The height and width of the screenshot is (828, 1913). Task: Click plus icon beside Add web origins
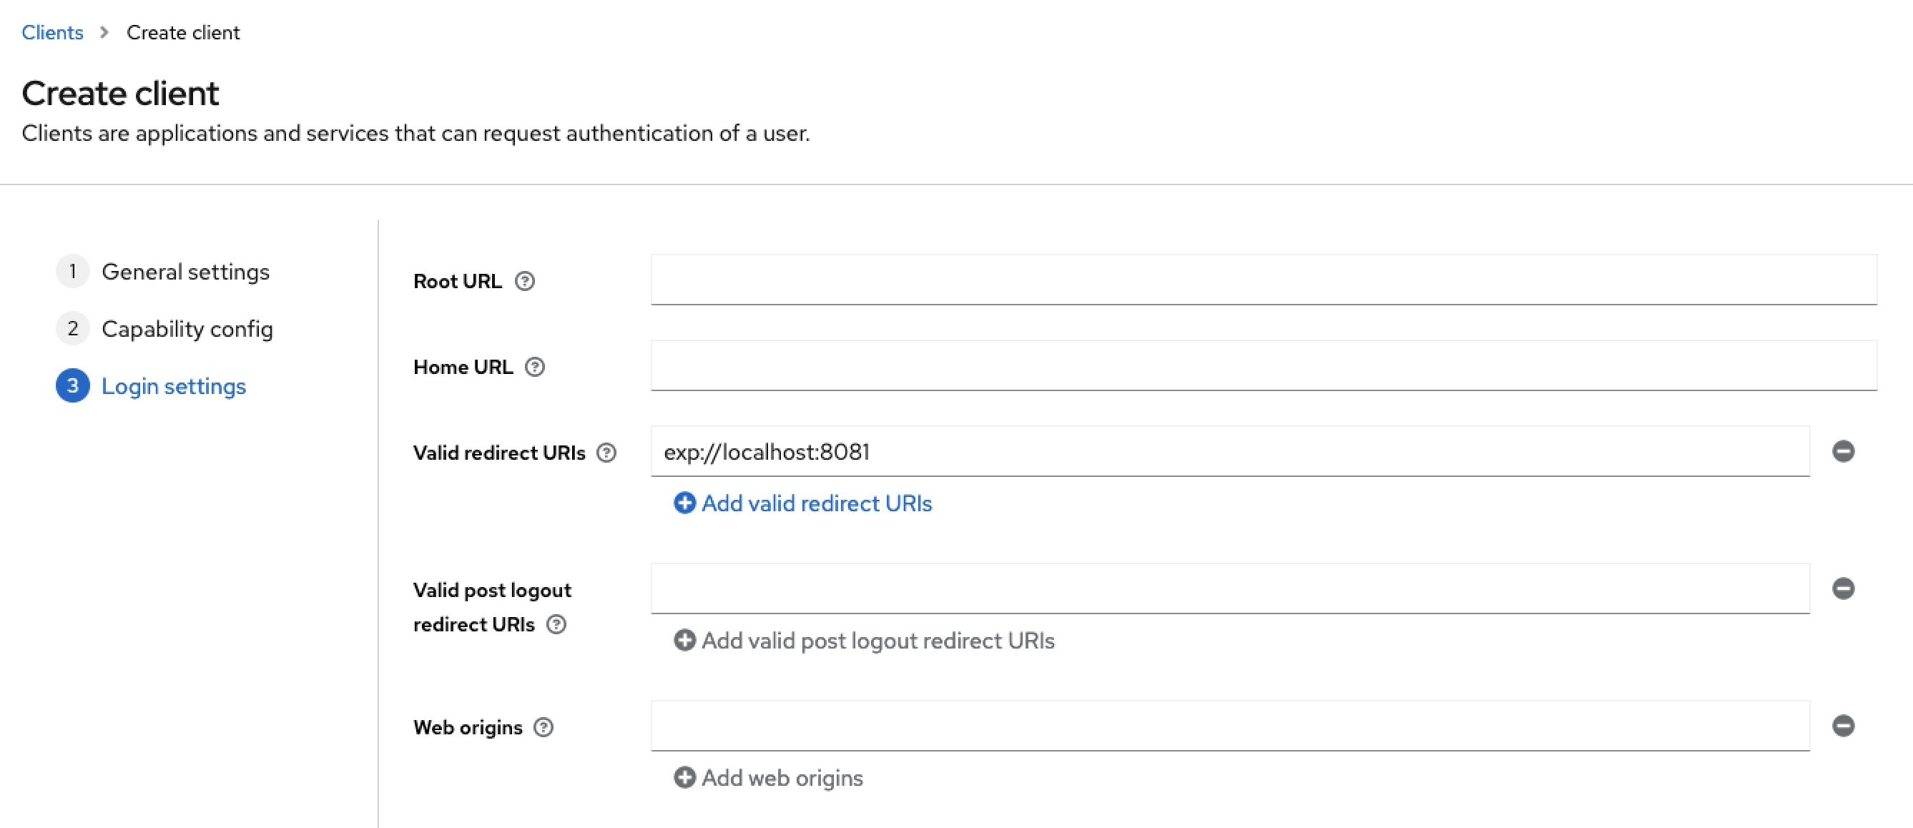point(684,778)
